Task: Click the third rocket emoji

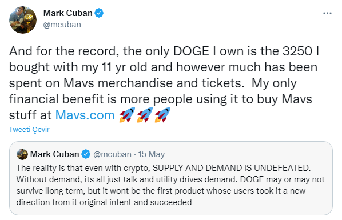Action: click(x=162, y=115)
